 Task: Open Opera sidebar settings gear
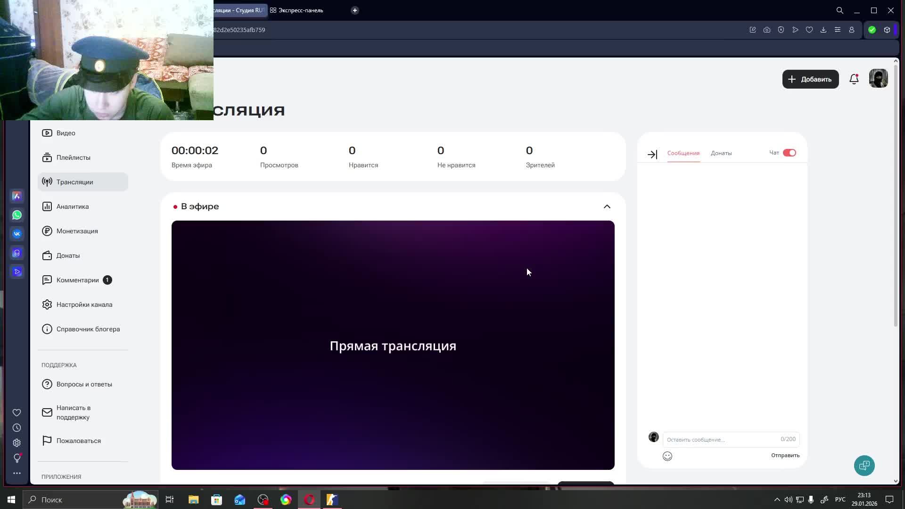pyautogui.click(x=17, y=443)
